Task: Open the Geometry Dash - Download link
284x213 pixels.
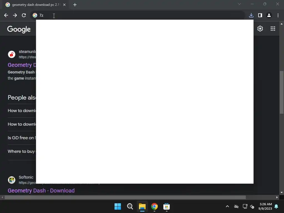Action: tap(41, 191)
